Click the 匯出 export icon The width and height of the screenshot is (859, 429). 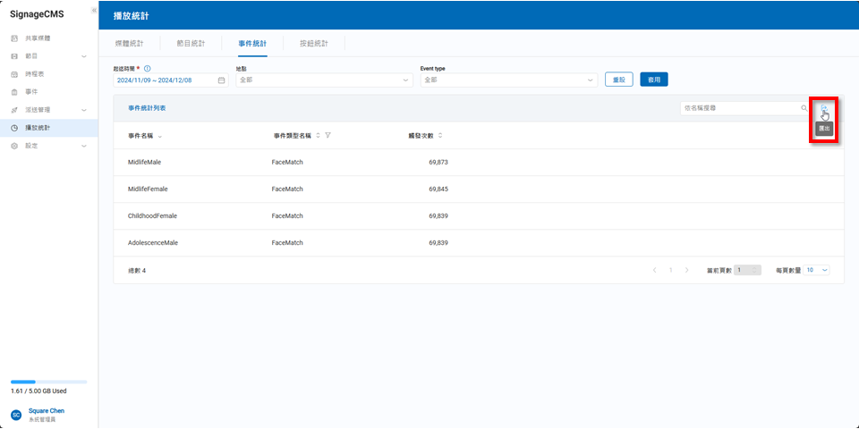tap(823, 108)
